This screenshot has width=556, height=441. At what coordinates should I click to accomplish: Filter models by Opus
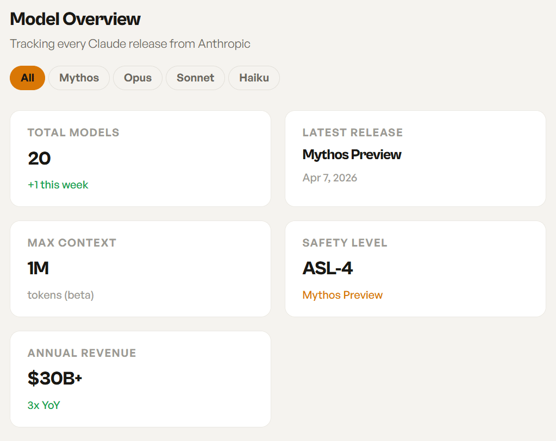click(138, 78)
